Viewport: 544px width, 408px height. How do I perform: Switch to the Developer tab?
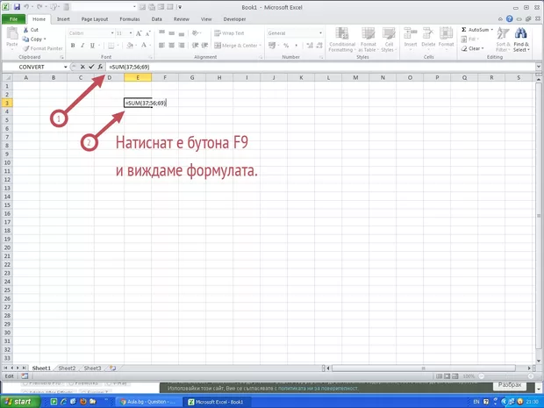point(234,19)
